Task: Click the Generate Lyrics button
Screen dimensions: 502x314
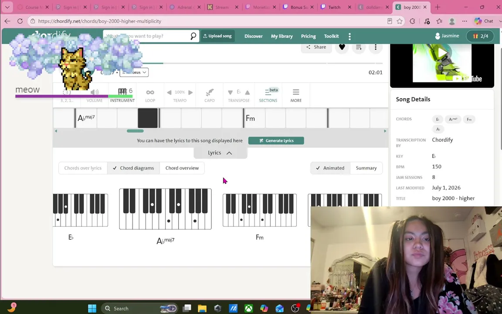Action: [x=276, y=141]
